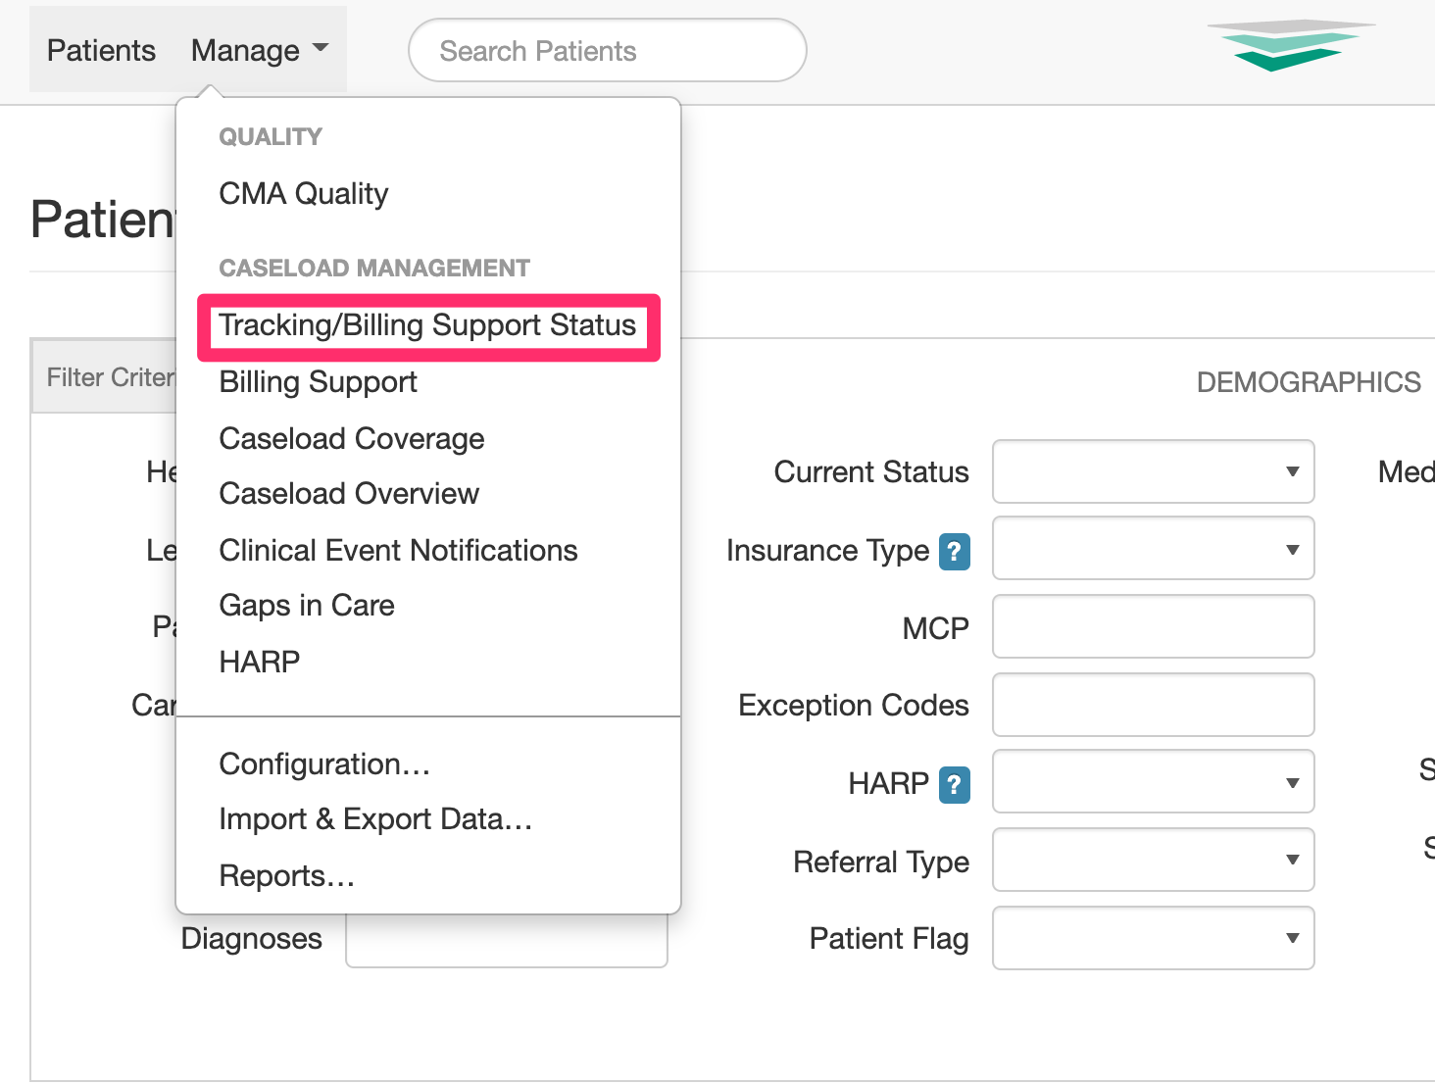Select Patients in the top navigation
Screen dimensions: 1435x1084
(100, 49)
